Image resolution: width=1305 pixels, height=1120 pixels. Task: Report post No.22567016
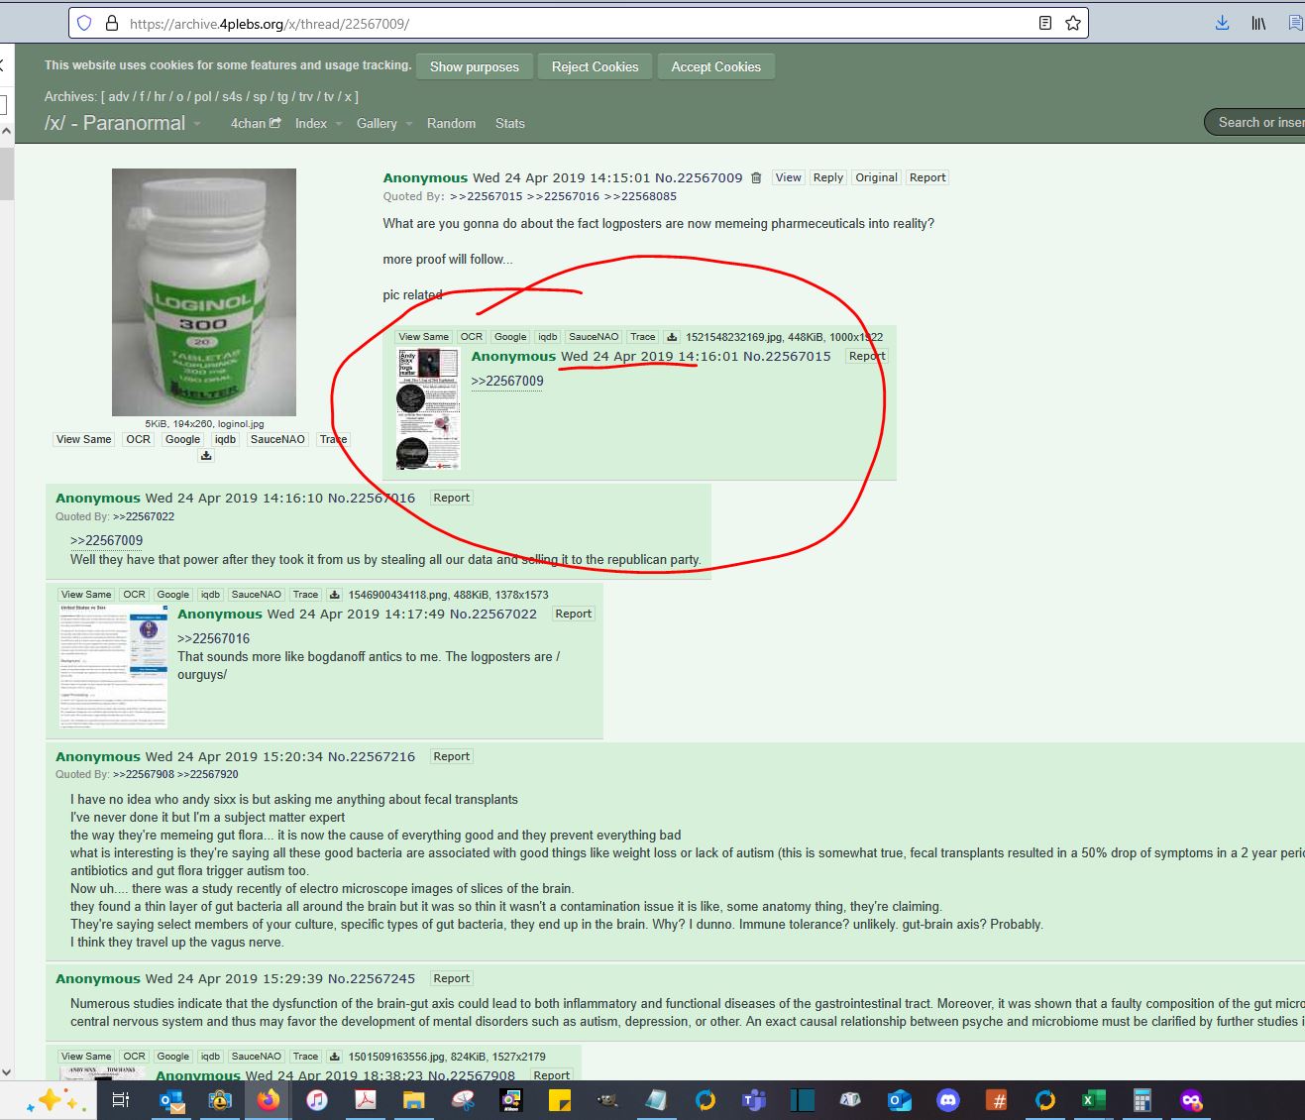tap(451, 498)
